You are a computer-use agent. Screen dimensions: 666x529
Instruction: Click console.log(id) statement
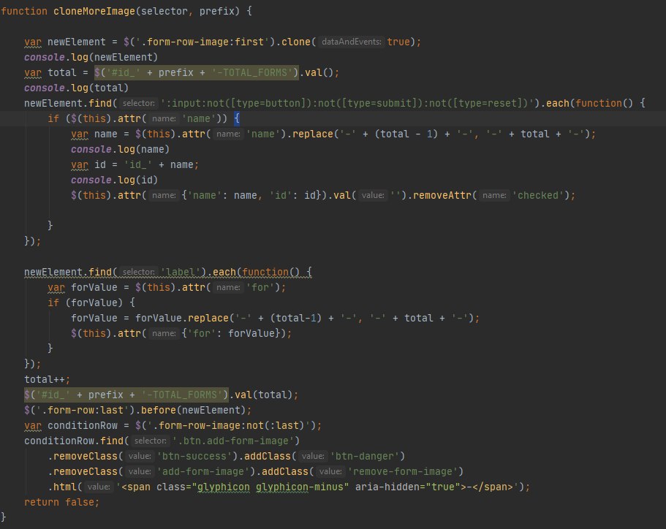click(114, 180)
